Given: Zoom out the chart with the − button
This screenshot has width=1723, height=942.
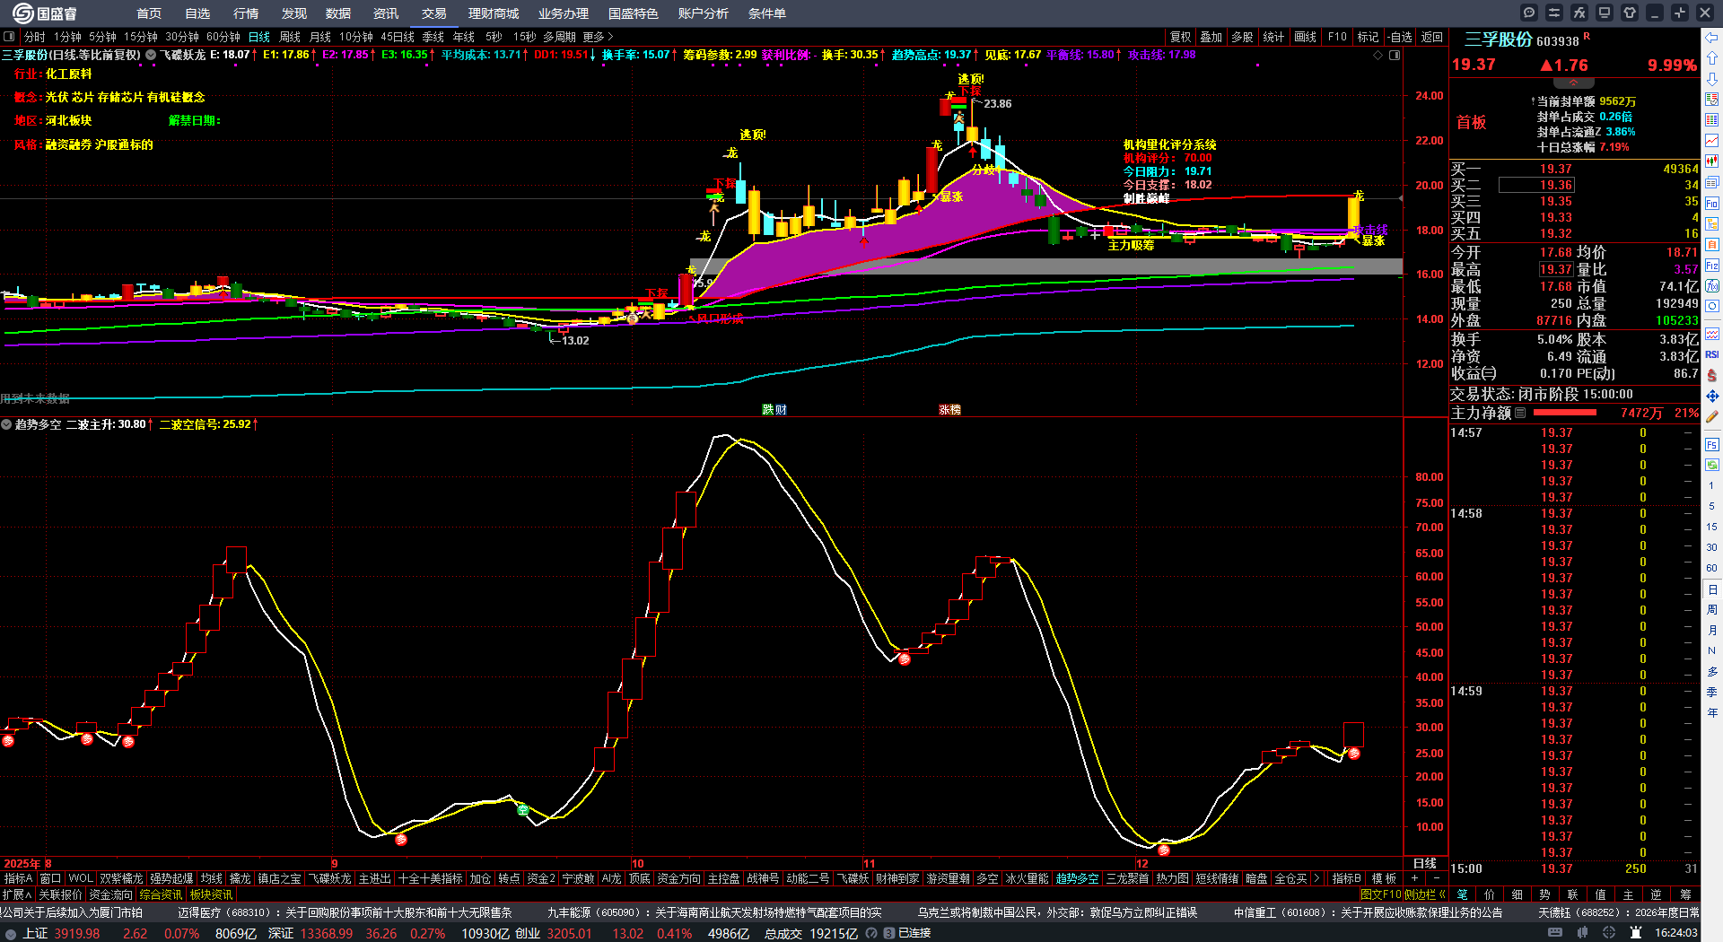Looking at the screenshot, I should click(x=1436, y=878).
